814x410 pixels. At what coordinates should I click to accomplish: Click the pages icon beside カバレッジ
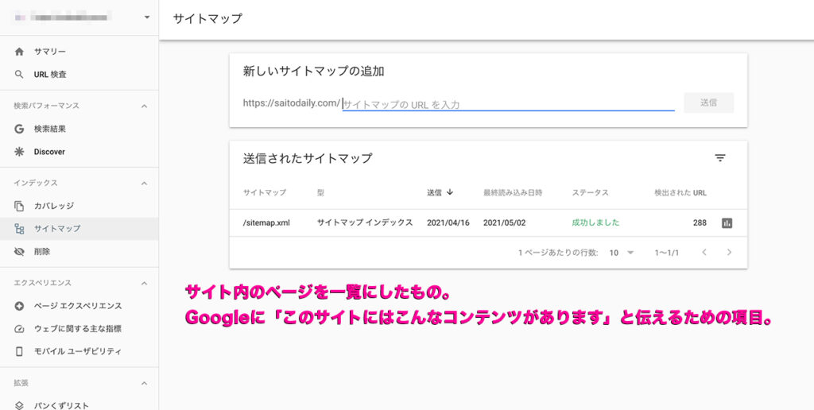pyautogui.click(x=19, y=206)
